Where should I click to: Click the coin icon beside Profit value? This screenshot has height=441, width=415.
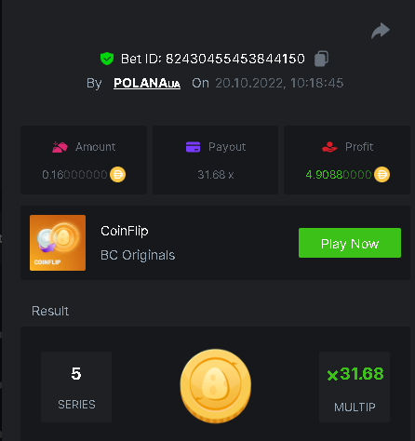coord(382,175)
